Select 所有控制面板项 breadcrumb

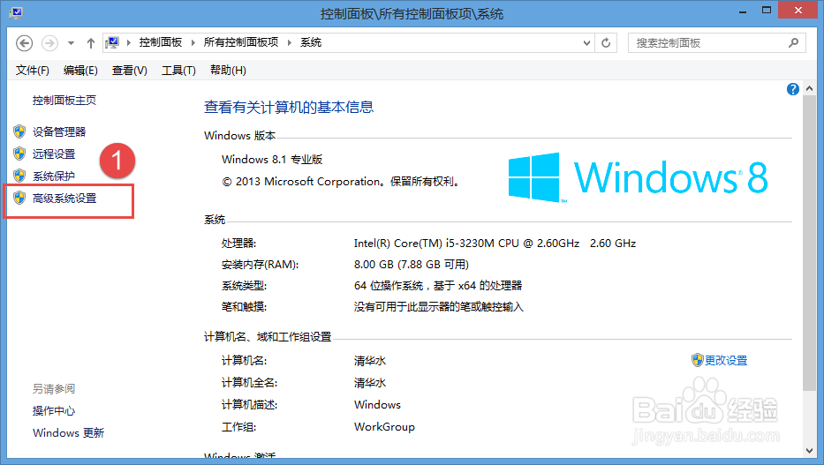[241, 42]
